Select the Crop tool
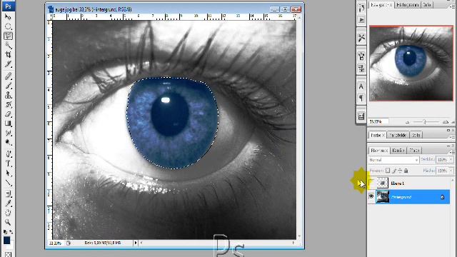 pyautogui.click(x=8, y=54)
